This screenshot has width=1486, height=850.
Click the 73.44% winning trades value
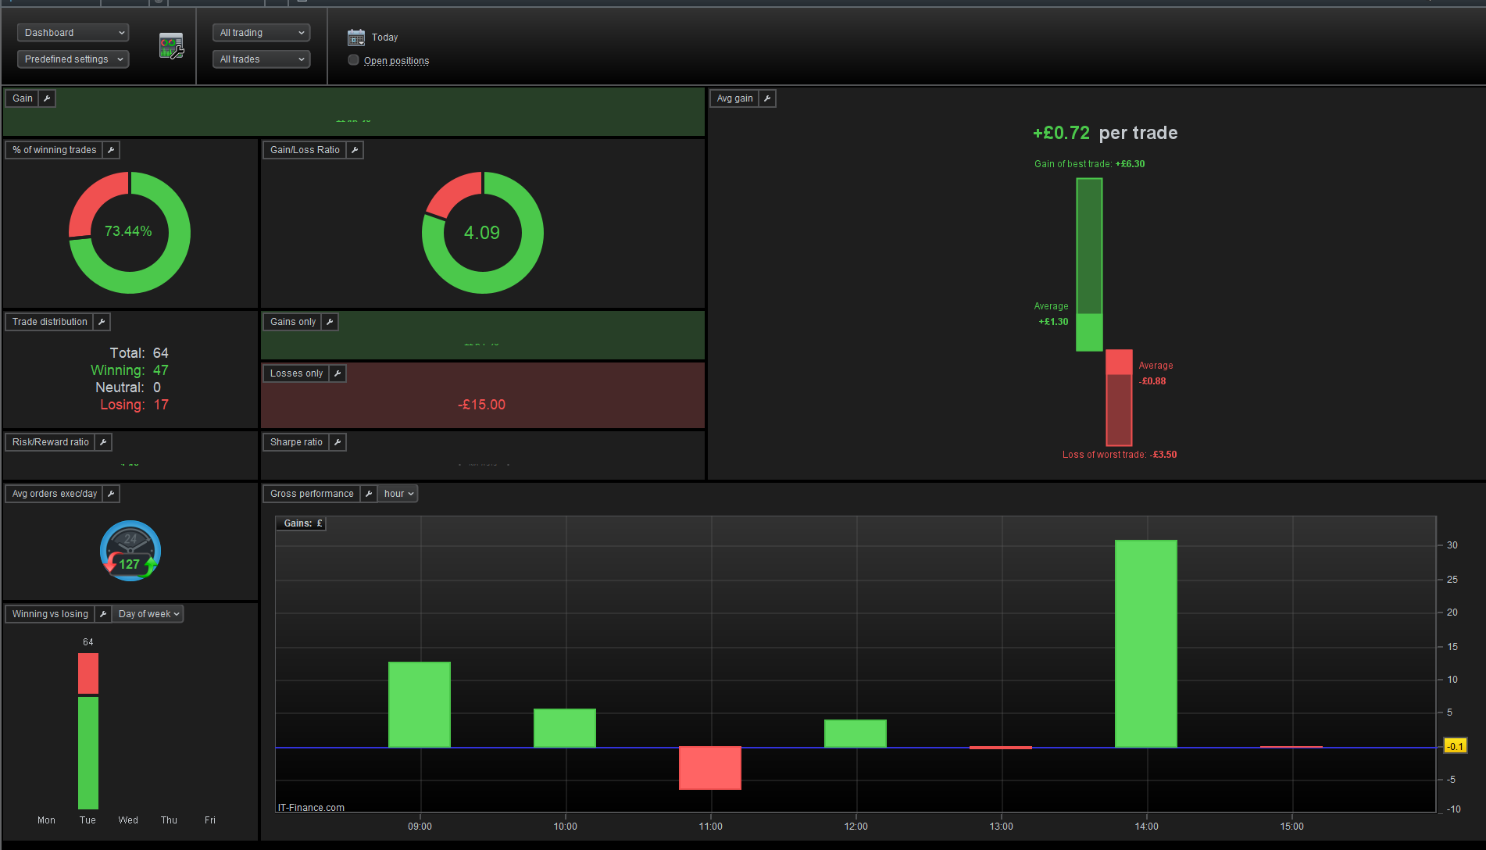coord(128,231)
